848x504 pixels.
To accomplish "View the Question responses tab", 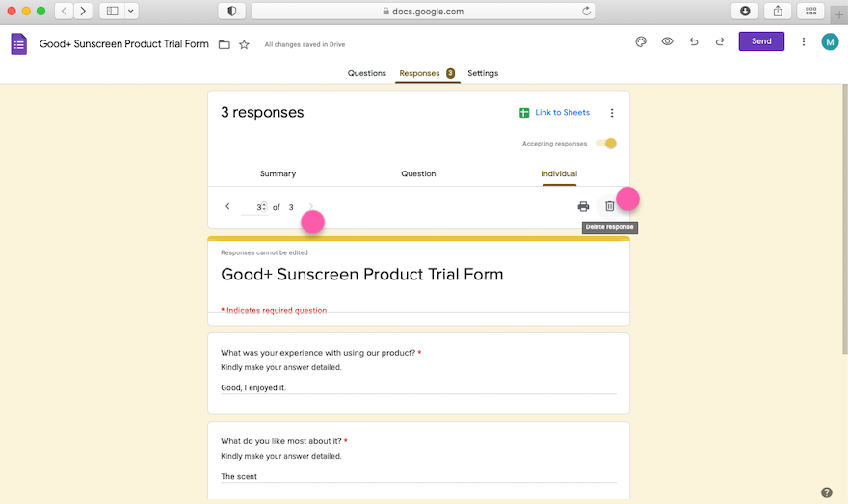I will point(418,174).
